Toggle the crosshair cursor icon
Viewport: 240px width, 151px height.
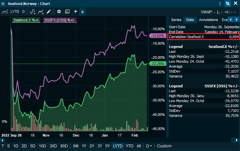coord(75,11)
